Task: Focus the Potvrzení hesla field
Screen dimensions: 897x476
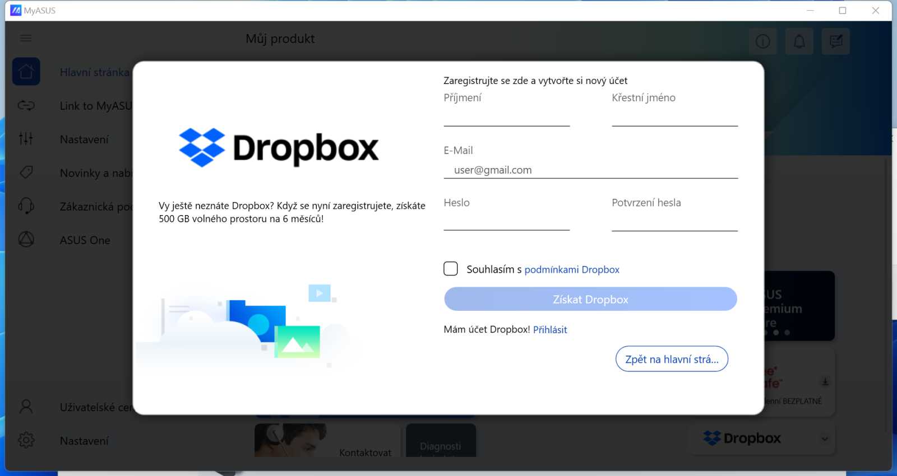Action: (x=674, y=221)
